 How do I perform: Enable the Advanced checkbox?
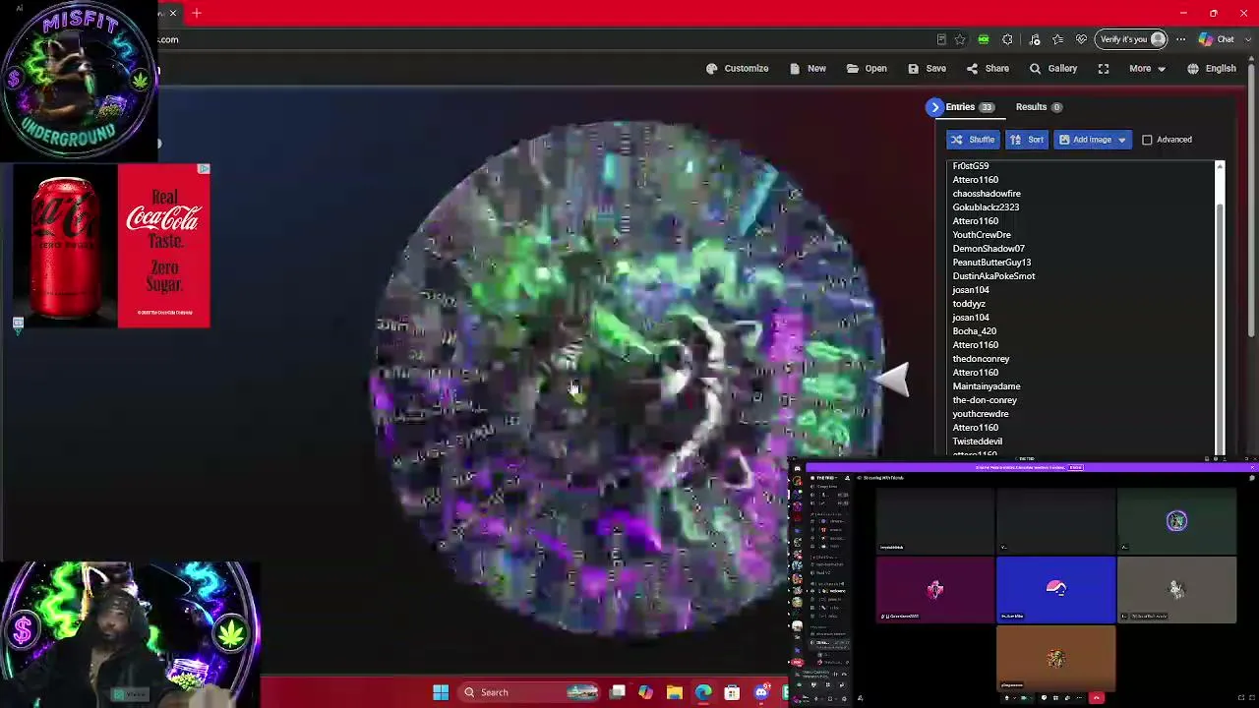pyautogui.click(x=1147, y=140)
